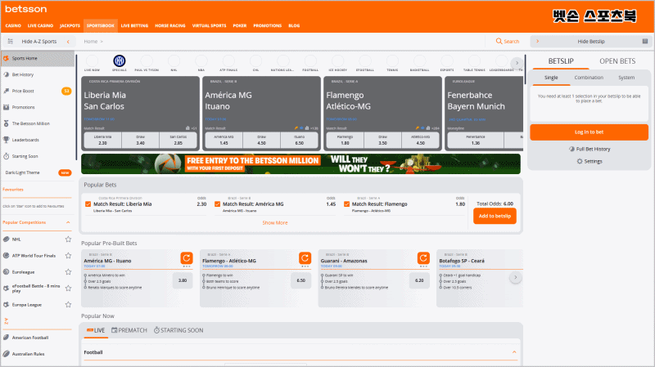Click the betslip list icon beside Hide Betslip
655x367 pixels.
click(645, 42)
